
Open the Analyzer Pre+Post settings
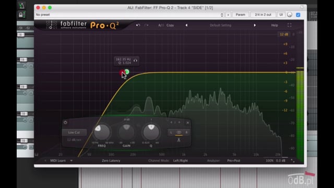pyautogui.click(x=234, y=160)
